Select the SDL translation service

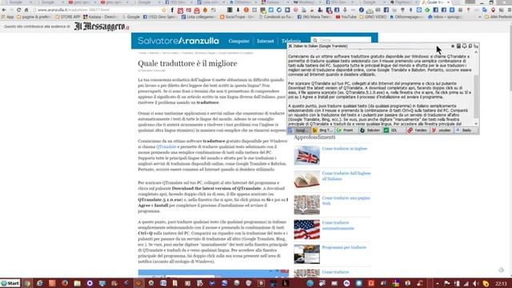pyautogui.click(x=394, y=130)
